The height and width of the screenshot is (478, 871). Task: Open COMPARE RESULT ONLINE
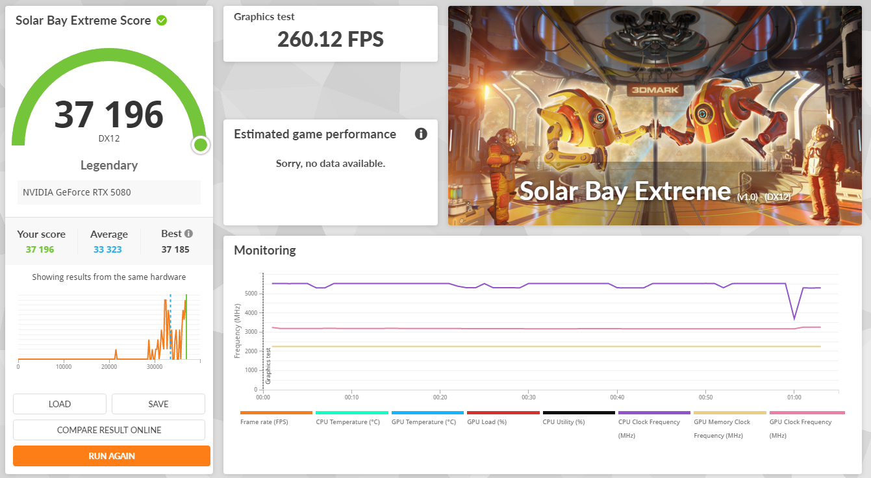[x=109, y=430]
